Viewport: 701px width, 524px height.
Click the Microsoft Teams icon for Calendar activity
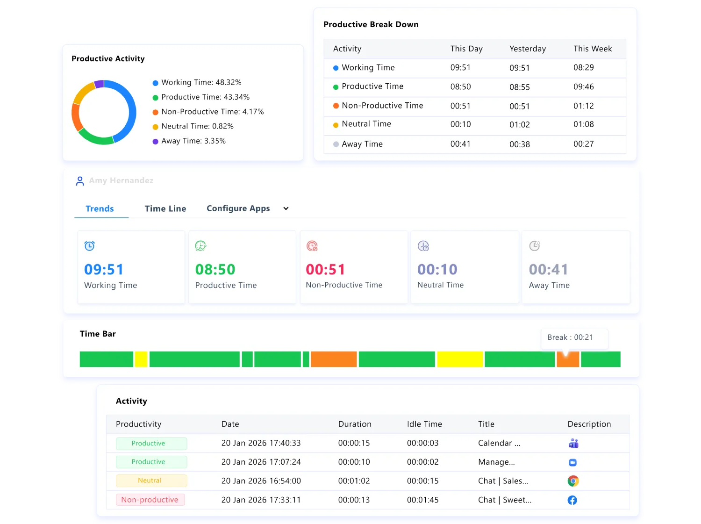pos(573,443)
